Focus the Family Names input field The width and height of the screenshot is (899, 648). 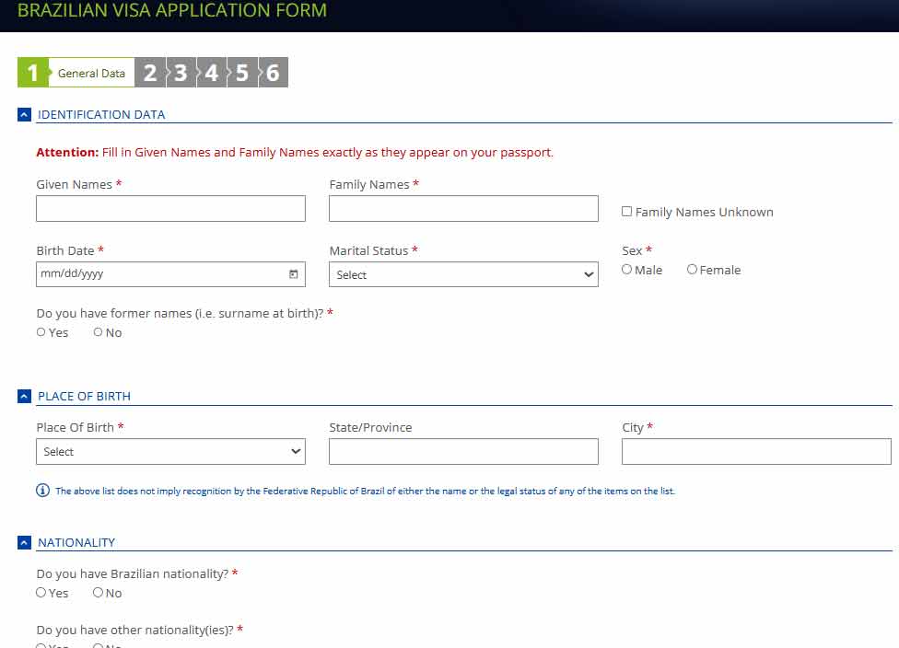click(x=463, y=209)
